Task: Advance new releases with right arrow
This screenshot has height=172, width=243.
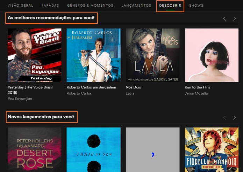Action: point(235,118)
